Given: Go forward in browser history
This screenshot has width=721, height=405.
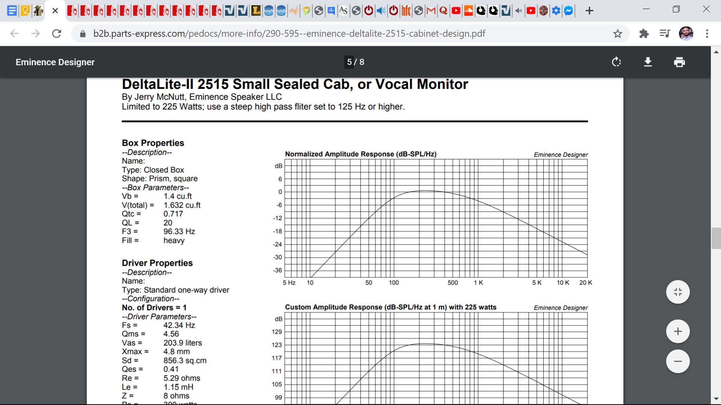Looking at the screenshot, I should click(35, 33).
